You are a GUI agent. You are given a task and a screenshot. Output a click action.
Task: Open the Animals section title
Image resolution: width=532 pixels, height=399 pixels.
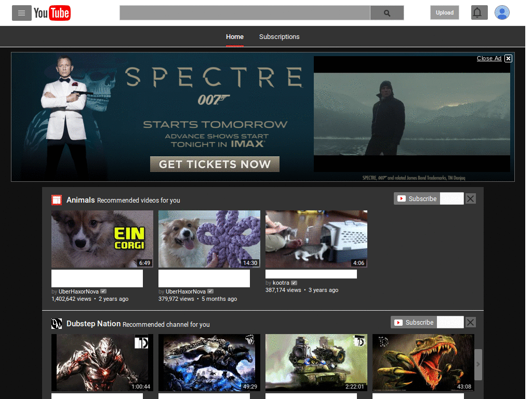(81, 200)
